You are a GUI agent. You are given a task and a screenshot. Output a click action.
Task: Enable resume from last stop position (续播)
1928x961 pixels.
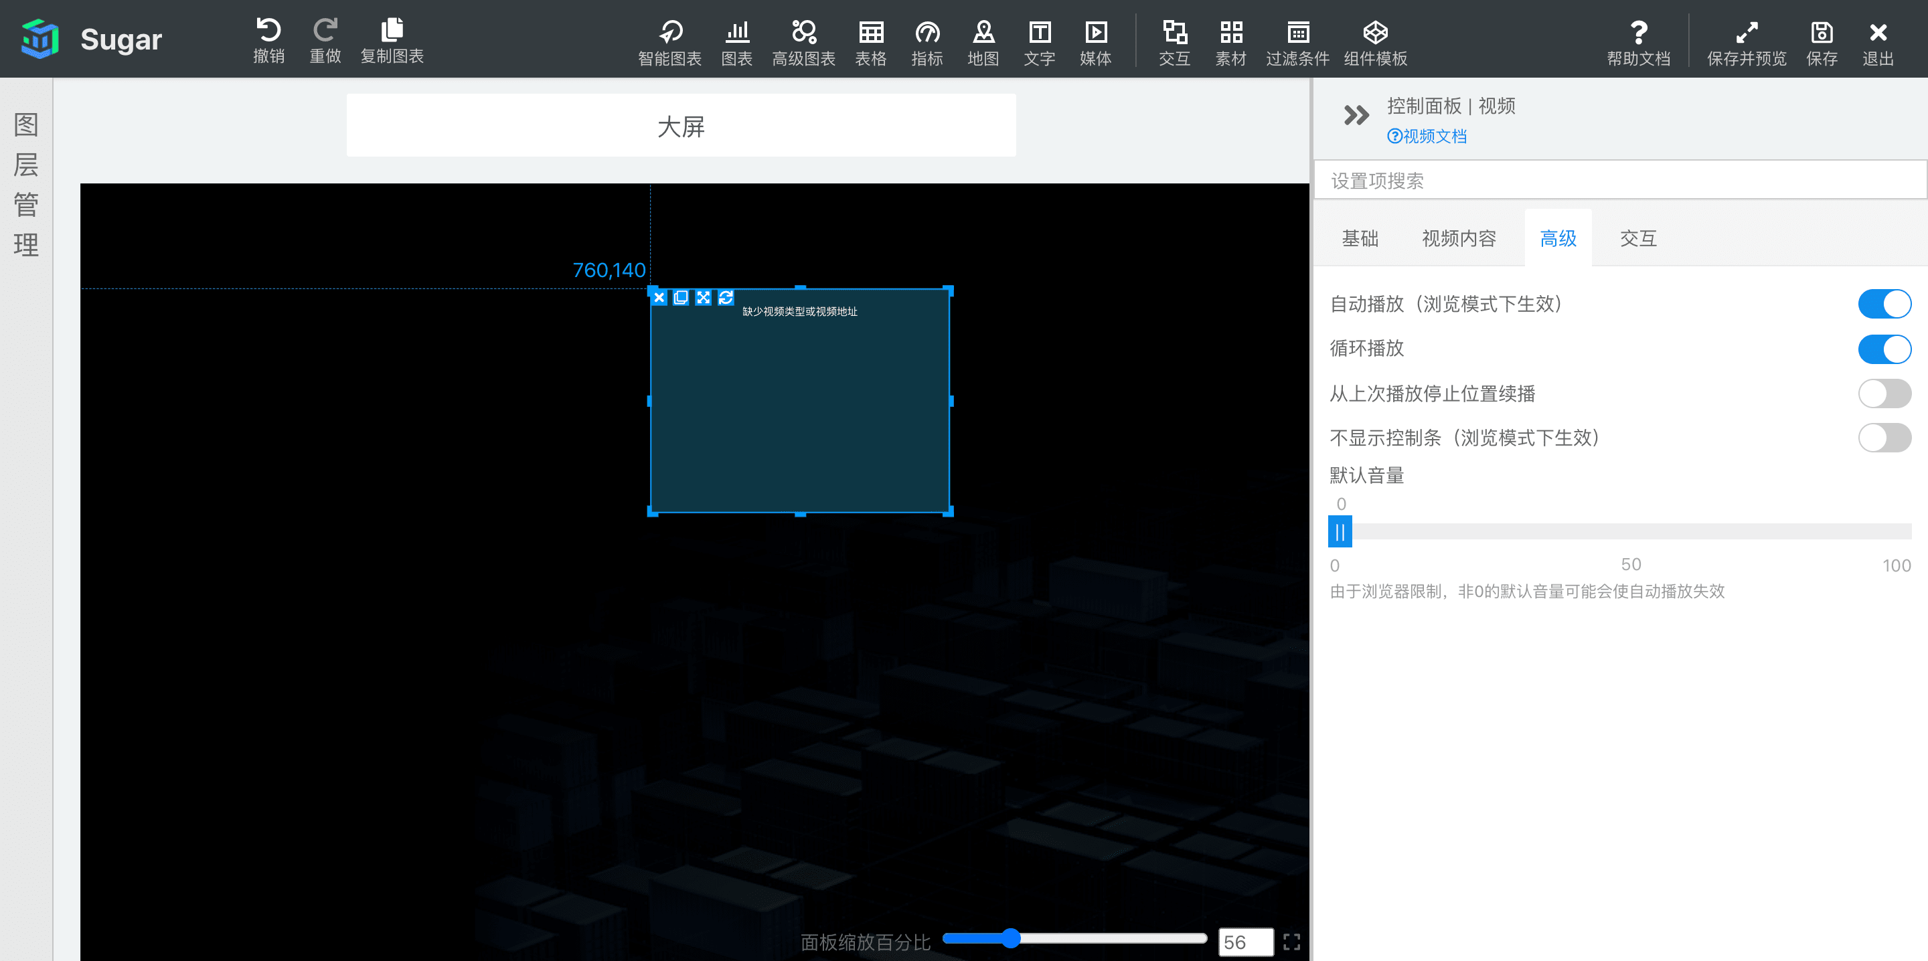[1883, 394]
